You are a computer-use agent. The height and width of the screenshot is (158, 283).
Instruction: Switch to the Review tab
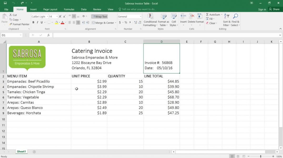[97, 9]
